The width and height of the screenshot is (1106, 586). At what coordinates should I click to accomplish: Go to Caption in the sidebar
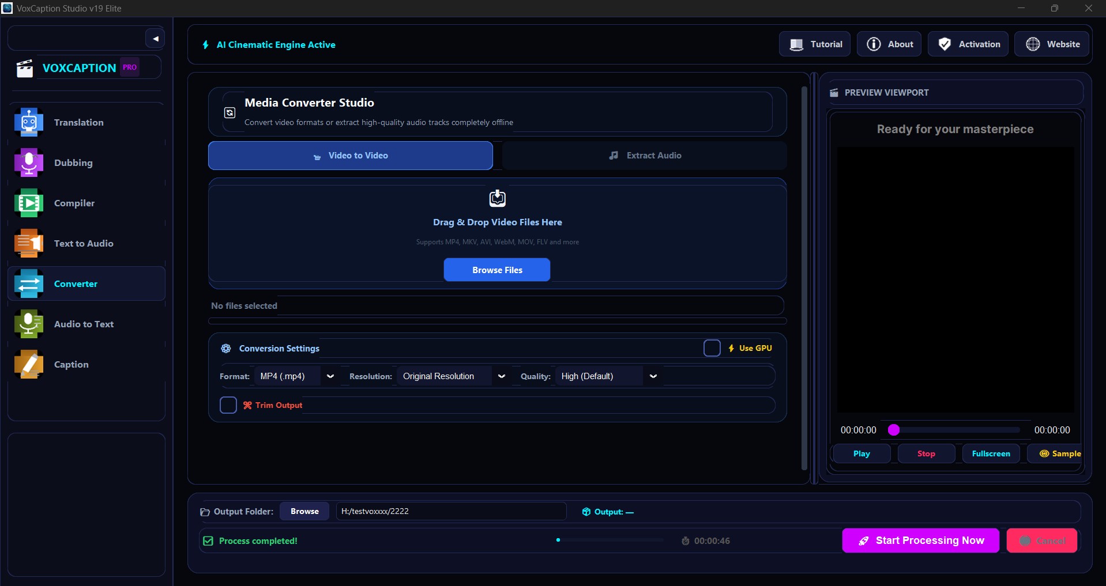tap(86, 364)
